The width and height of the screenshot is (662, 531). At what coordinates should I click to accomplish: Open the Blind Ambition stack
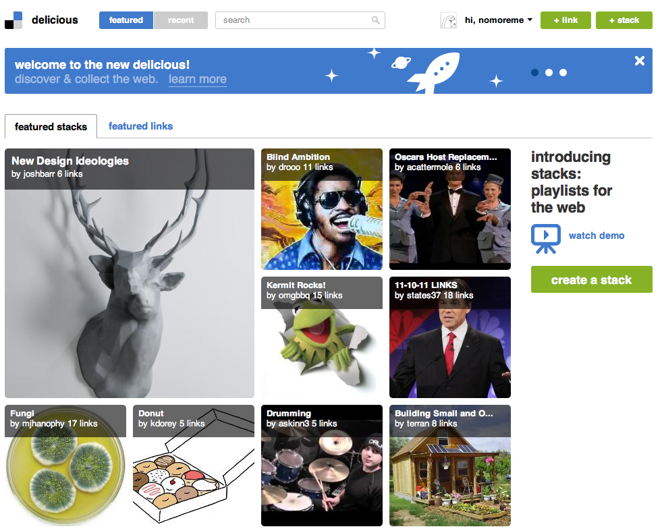click(x=322, y=209)
